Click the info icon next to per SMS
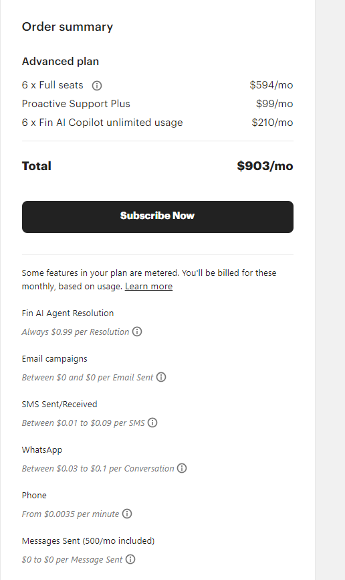This screenshot has height=580, width=345. click(152, 423)
